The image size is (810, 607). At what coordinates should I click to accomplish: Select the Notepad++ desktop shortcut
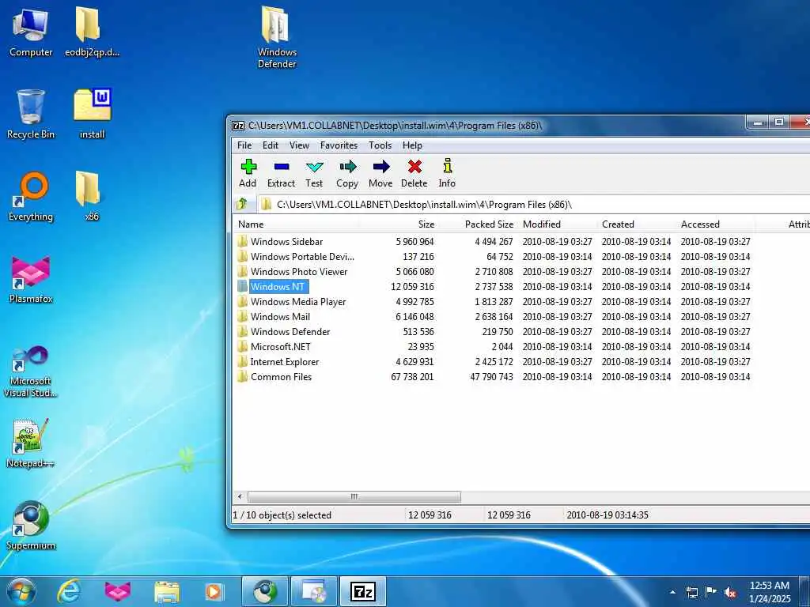click(x=31, y=443)
